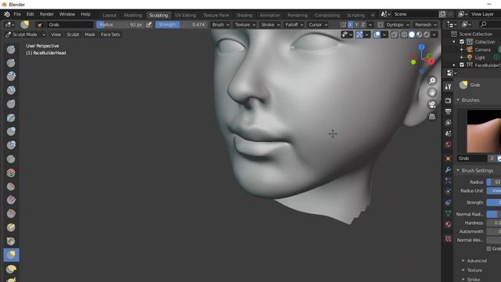Toggle the Collection visibility checkbox

pyautogui.click(x=462, y=42)
